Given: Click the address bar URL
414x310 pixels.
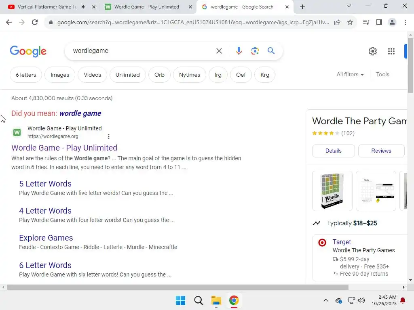Looking at the screenshot, I should point(193,23).
